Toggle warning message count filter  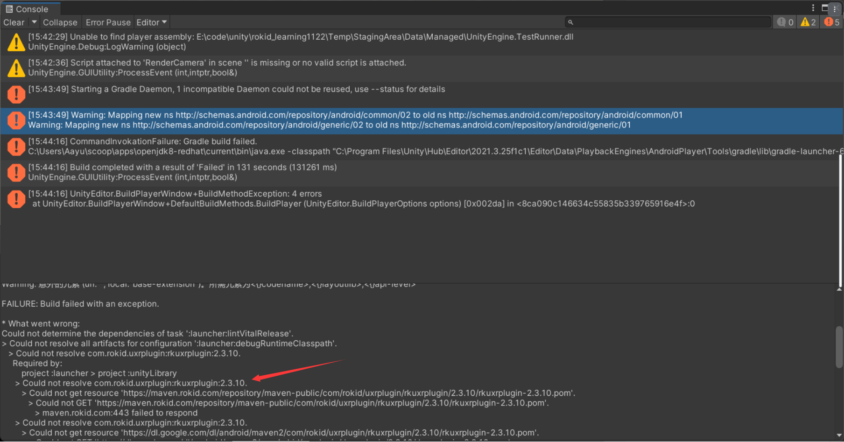[x=808, y=22]
